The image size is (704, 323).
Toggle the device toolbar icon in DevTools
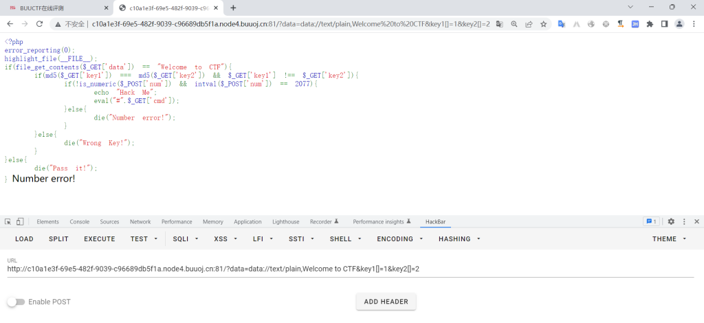point(20,222)
